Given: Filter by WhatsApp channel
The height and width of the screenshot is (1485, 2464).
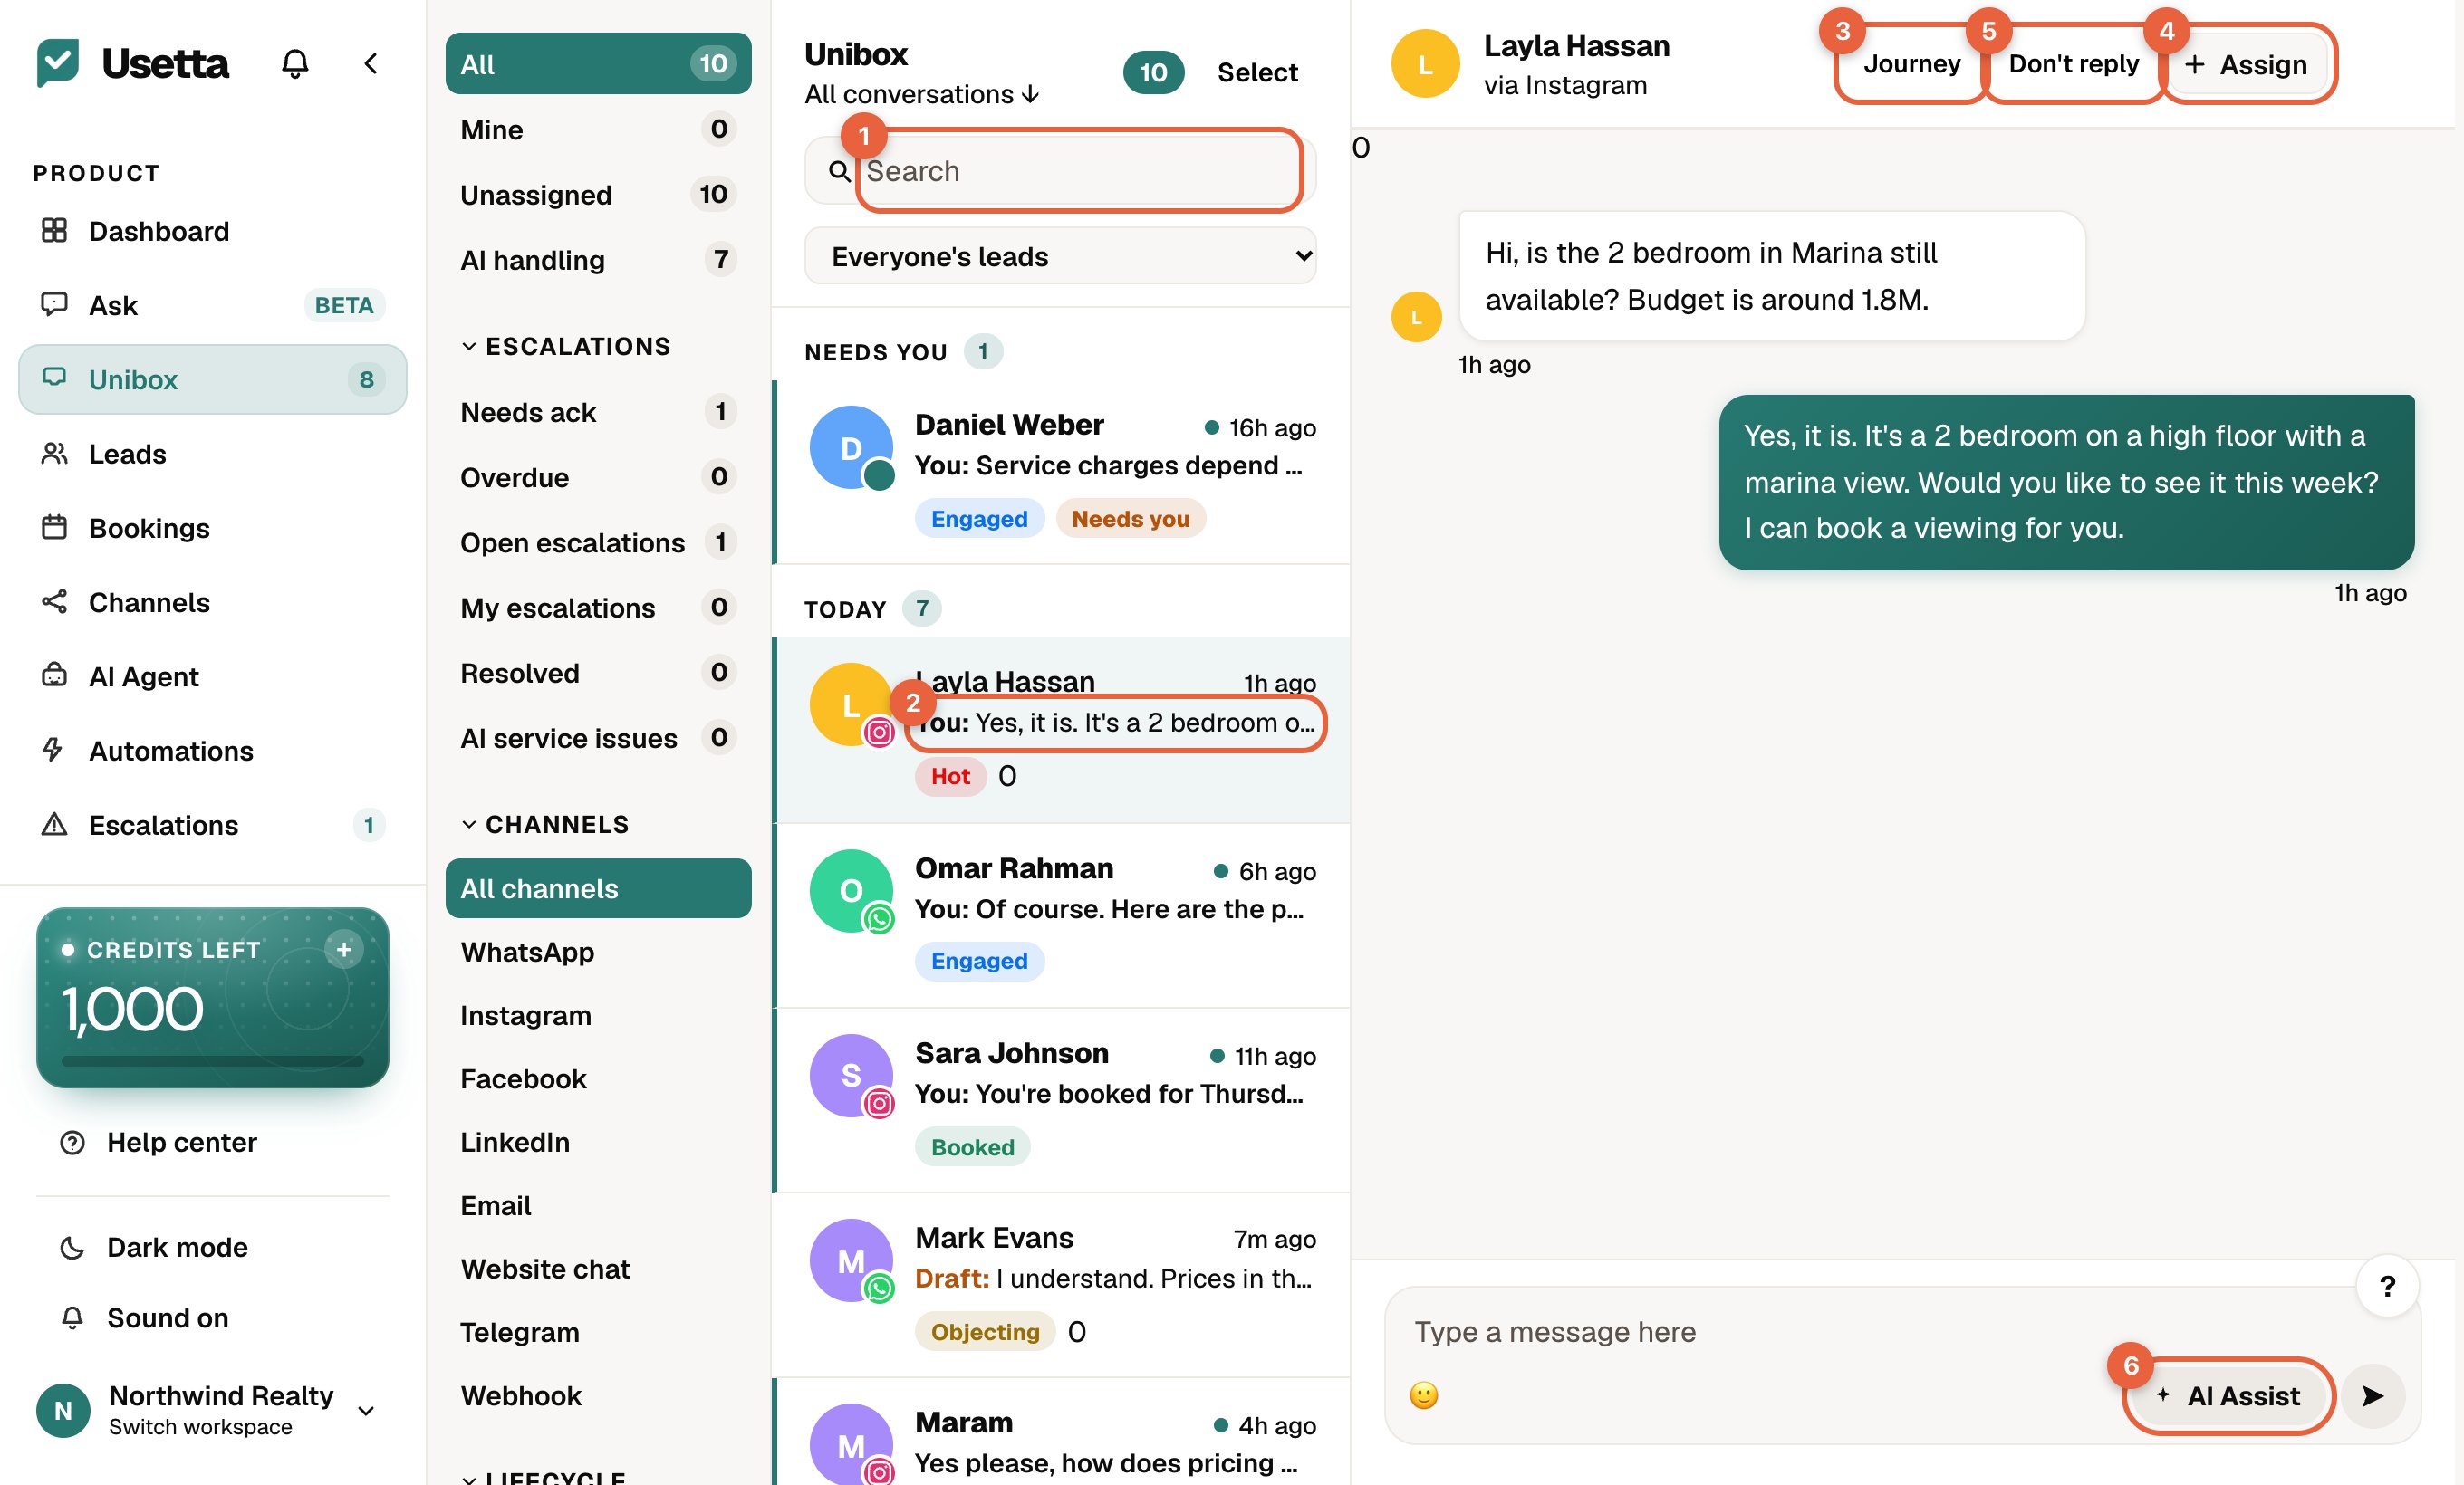Looking at the screenshot, I should point(598,952).
